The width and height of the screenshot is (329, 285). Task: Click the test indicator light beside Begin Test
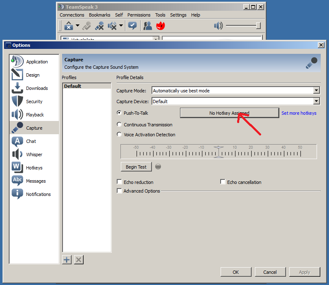[158, 167]
